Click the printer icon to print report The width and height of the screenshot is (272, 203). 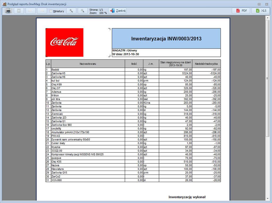[8, 11]
